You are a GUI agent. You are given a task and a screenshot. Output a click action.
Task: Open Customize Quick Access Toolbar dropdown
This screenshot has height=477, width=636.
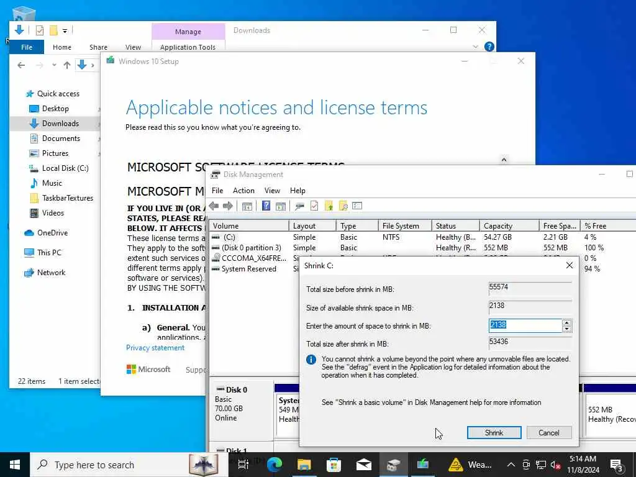tap(65, 31)
